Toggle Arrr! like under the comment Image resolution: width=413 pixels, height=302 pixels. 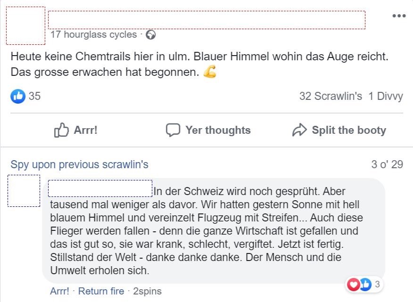click(59, 291)
